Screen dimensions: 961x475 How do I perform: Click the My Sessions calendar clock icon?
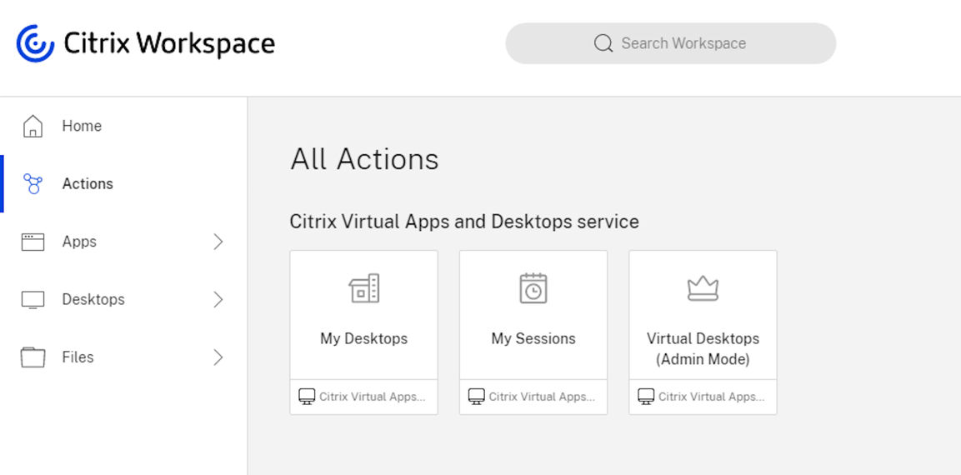tap(533, 288)
